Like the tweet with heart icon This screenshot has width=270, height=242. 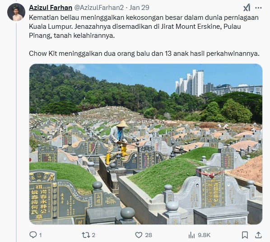[x=139, y=235]
